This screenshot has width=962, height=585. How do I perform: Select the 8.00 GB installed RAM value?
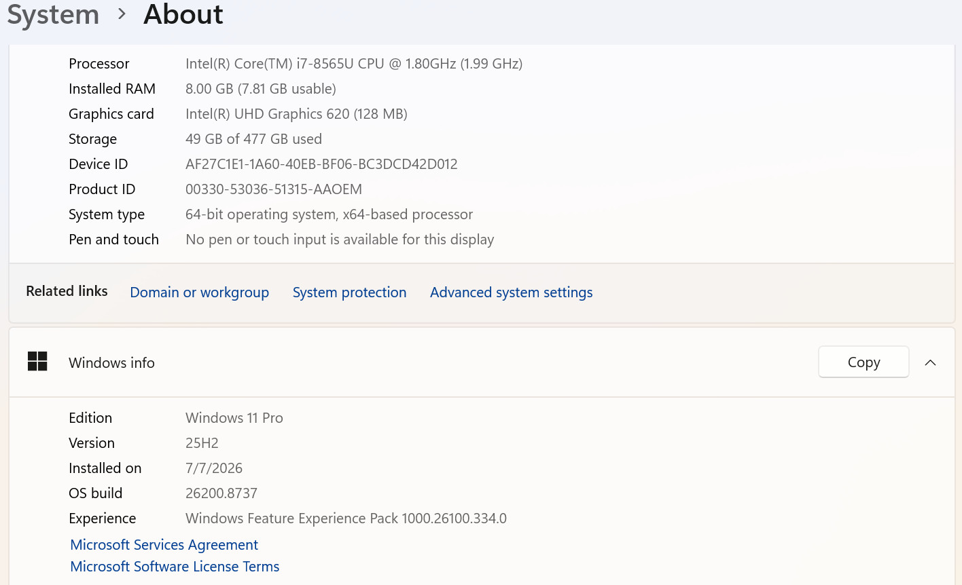261,89
